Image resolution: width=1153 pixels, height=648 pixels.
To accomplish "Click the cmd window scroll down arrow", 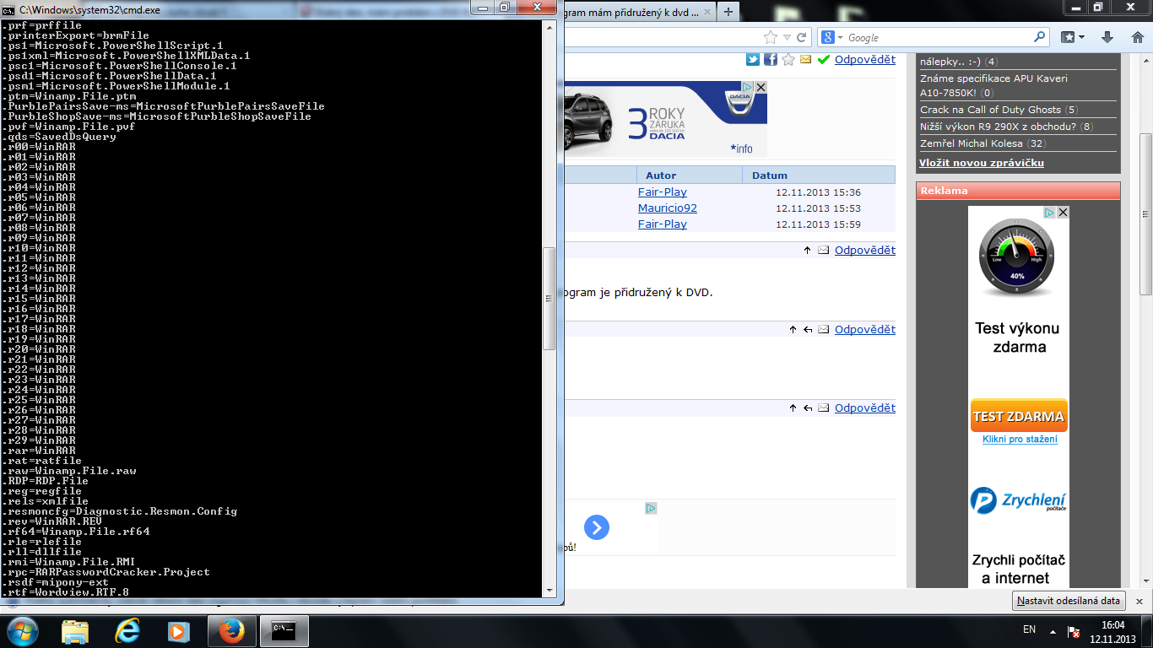I will (549, 591).
